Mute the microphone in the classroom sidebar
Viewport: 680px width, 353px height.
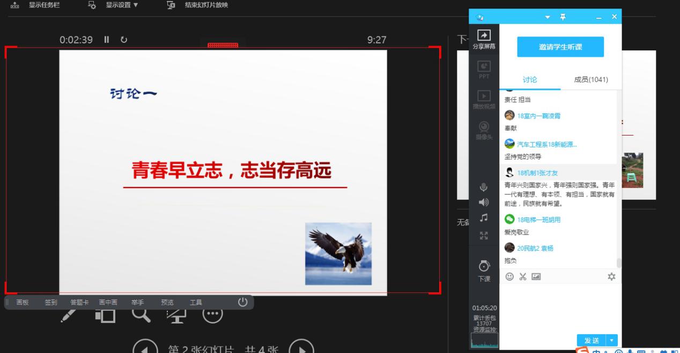point(484,187)
